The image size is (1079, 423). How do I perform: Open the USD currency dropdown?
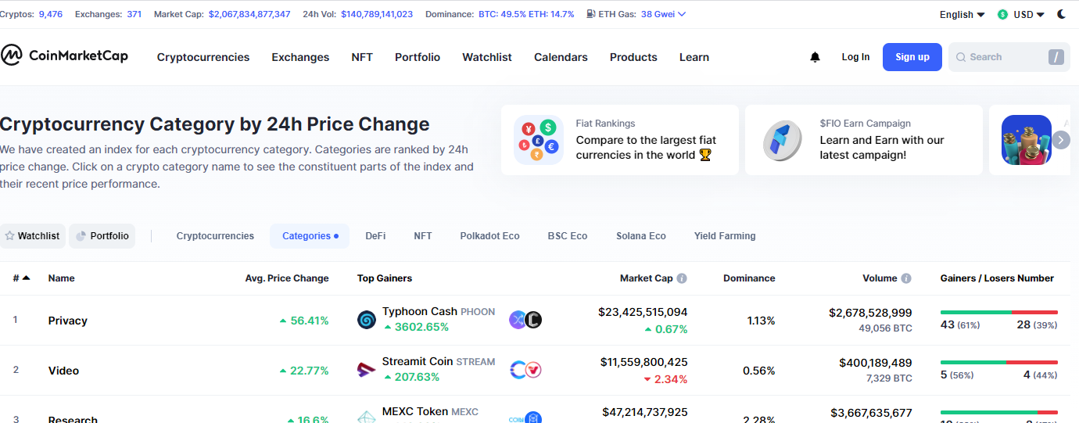[x=1029, y=14]
